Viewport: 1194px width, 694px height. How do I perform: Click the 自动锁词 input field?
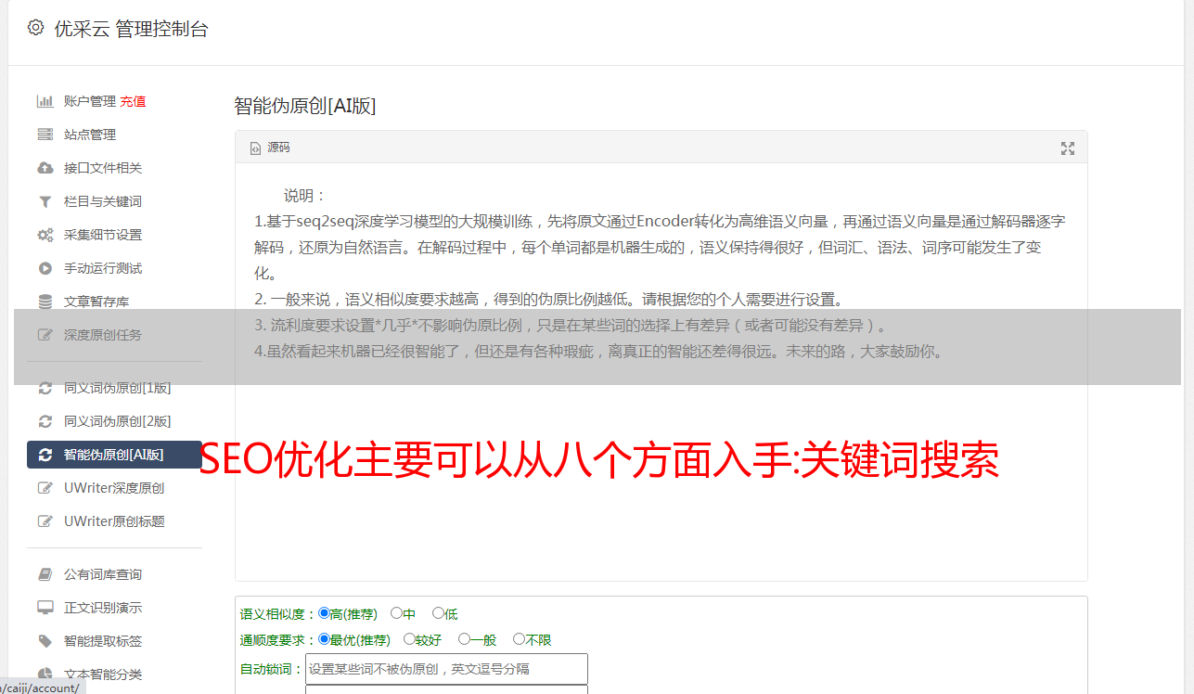(x=446, y=669)
